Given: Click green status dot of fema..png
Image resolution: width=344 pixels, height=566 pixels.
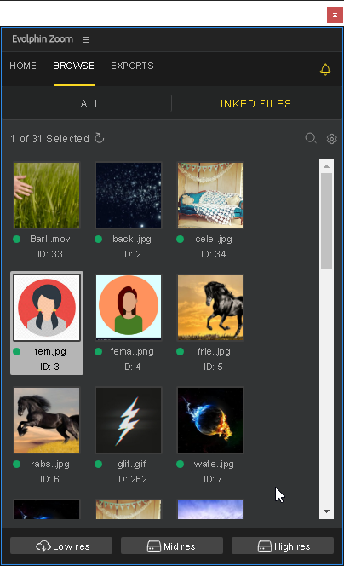Looking at the screenshot, I should pos(99,351).
